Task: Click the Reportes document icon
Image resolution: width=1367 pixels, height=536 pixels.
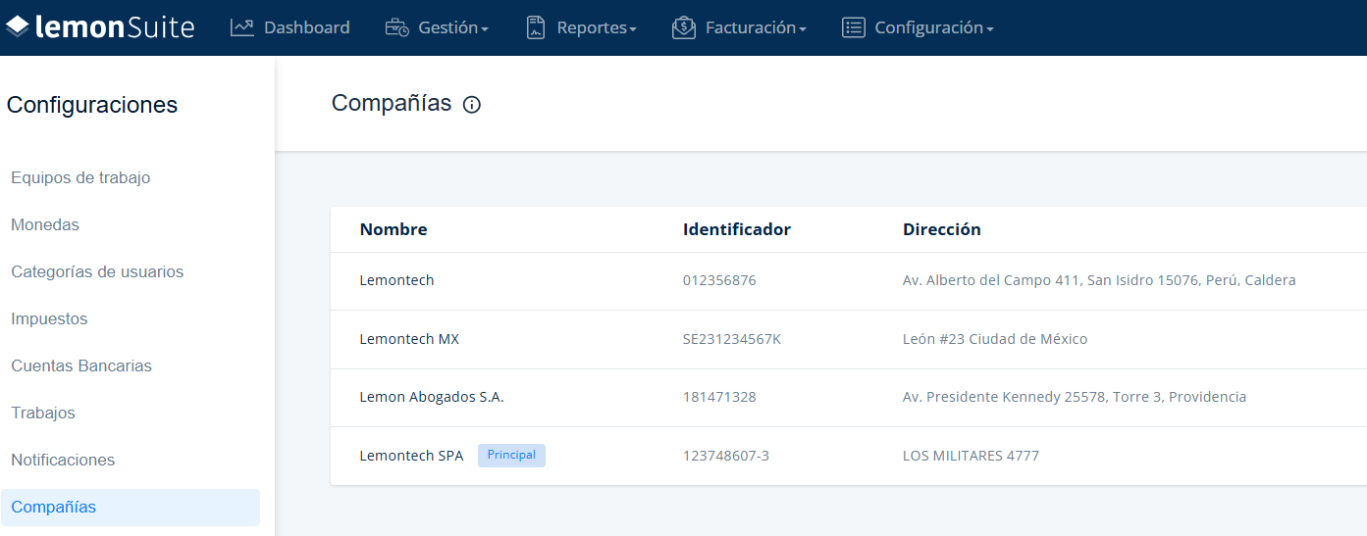Action: 535,27
